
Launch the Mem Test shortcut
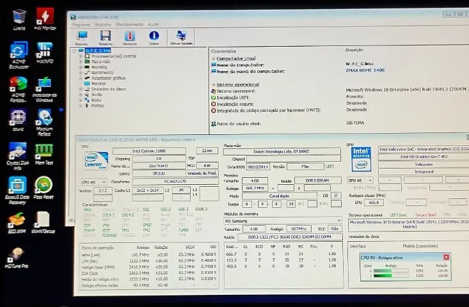click(44, 153)
